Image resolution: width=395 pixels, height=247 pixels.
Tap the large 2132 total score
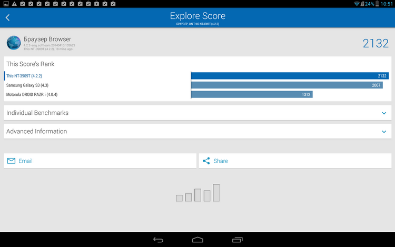pos(376,43)
